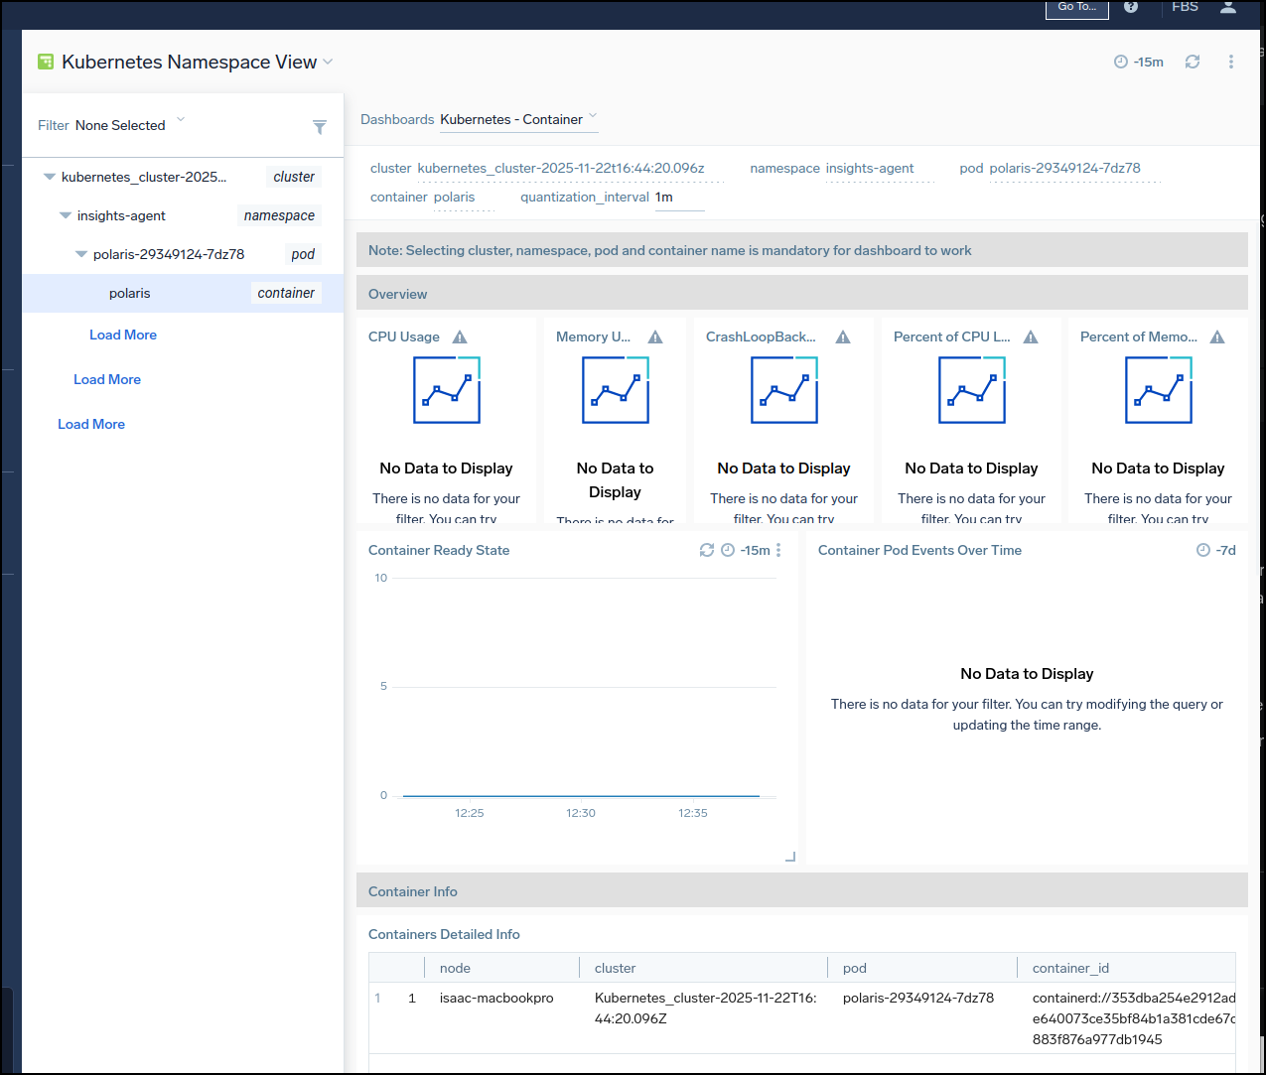Open the Kubernetes - Container dashboards dropdown
The image size is (1266, 1075).
click(x=518, y=119)
